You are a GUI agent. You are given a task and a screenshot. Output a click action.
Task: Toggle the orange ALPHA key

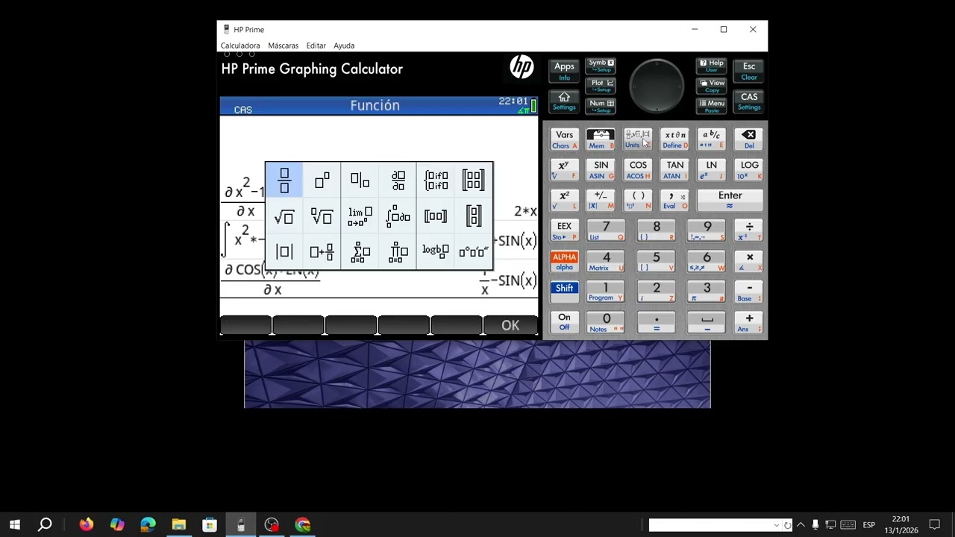[x=564, y=261]
